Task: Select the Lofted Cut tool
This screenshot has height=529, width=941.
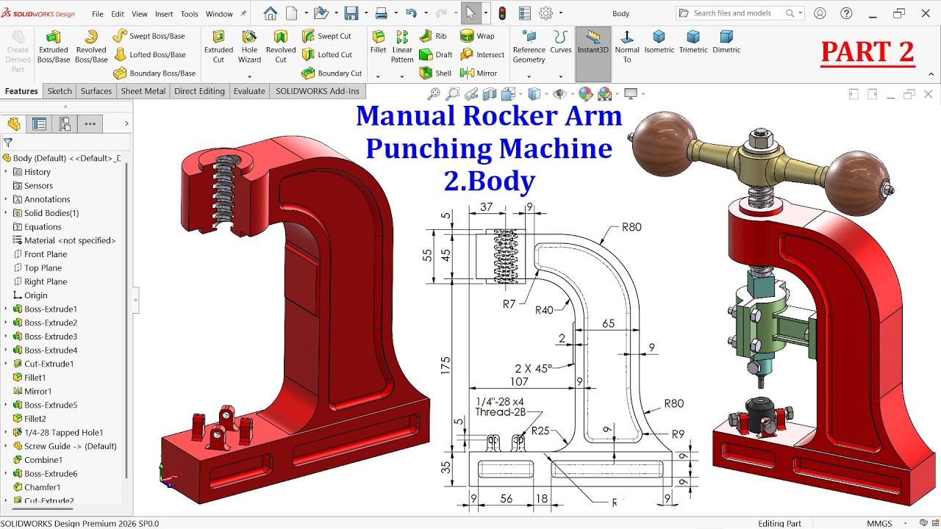Action: (x=327, y=54)
